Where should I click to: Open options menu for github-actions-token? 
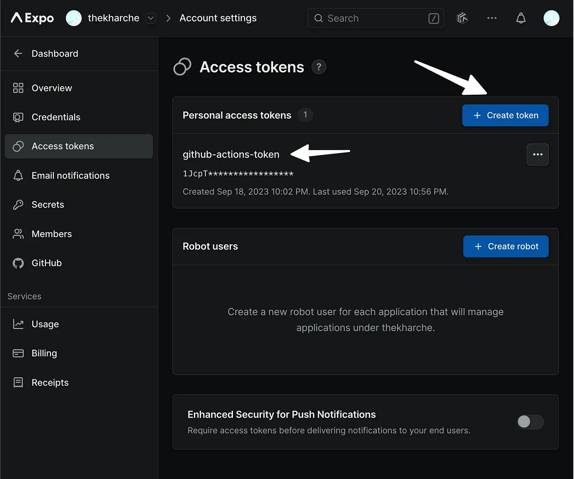click(537, 155)
